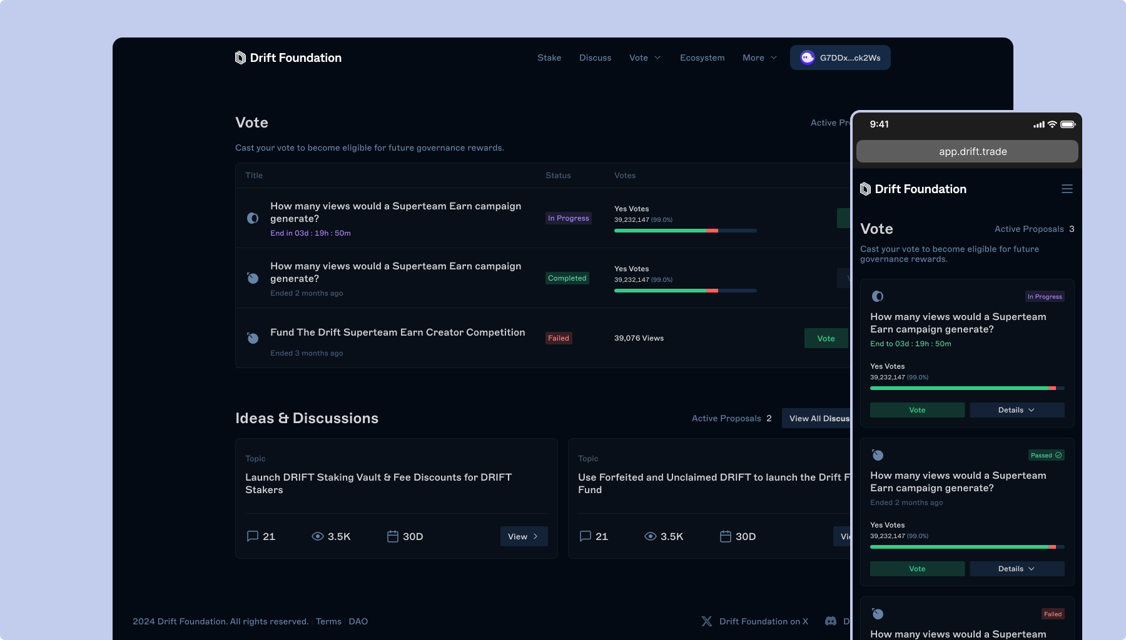Click the battery icon in phone status bar
Viewport: 1126px width, 640px height.
pyautogui.click(x=1068, y=124)
